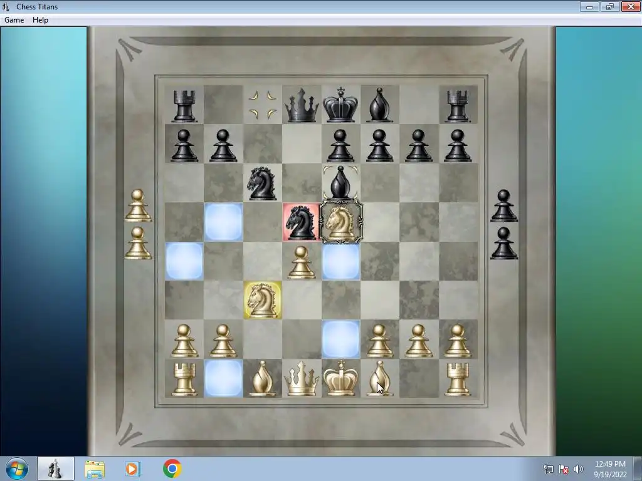The image size is (642, 481).
Task: Open the Game menu
Action: [14, 20]
